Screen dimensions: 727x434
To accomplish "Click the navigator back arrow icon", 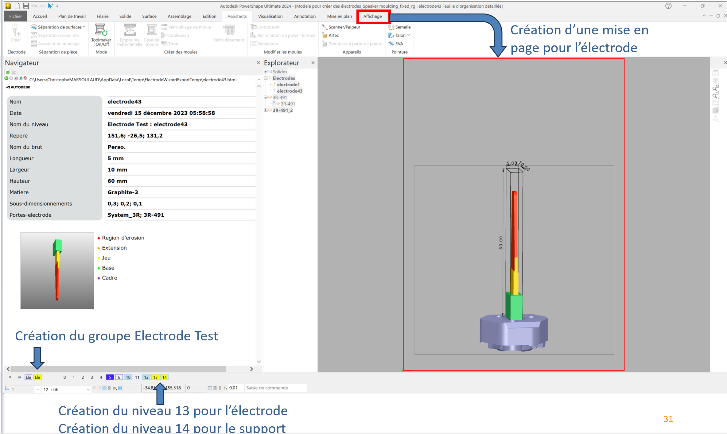I will [x=6, y=78].
